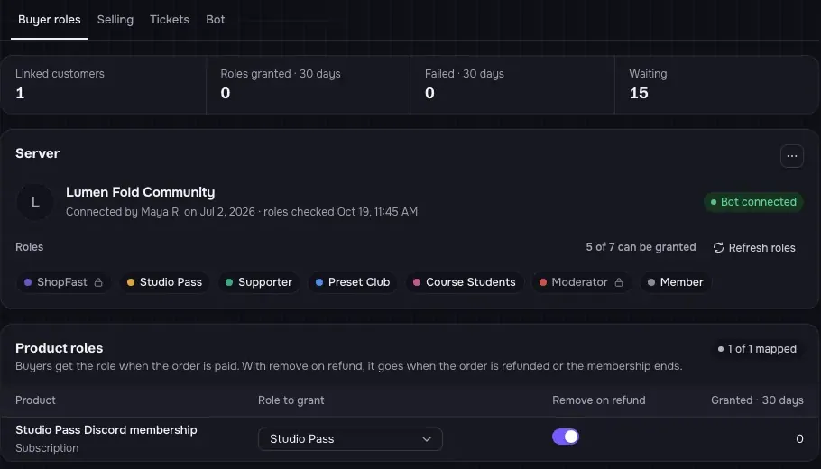This screenshot has width=821, height=469.
Task: Open the Tickets tab
Action: click(169, 20)
